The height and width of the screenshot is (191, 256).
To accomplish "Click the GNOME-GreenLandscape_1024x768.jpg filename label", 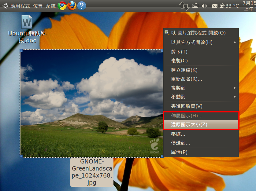I will tap(92, 172).
